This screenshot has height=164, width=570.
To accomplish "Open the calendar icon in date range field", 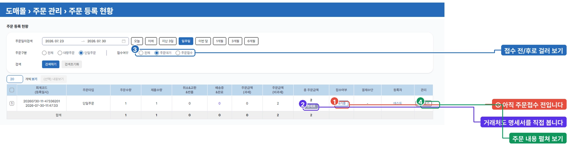I will pyautogui.click(x=124, y=41).
